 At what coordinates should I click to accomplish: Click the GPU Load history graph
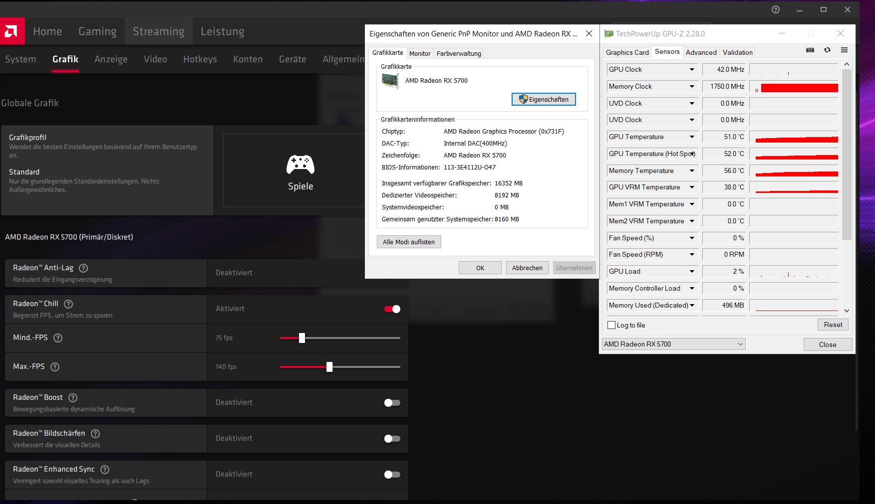tap(794, 272)
